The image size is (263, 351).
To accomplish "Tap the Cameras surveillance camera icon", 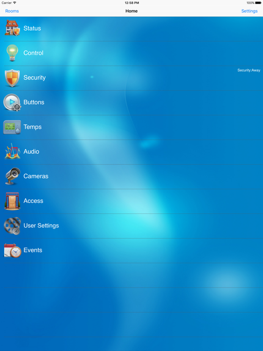I will (12, 176).
